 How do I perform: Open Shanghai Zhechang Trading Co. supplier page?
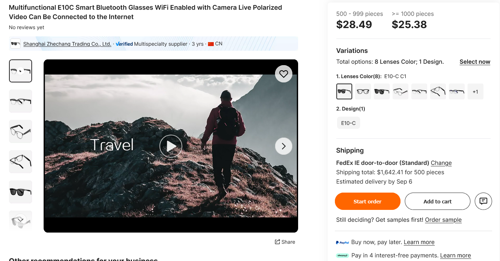(x=67, y=44)
